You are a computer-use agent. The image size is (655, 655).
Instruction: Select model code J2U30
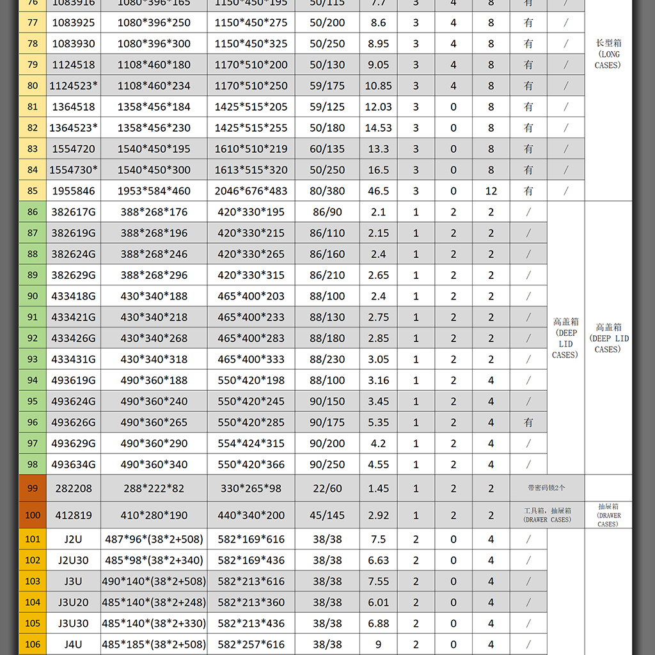click(74, 560)
